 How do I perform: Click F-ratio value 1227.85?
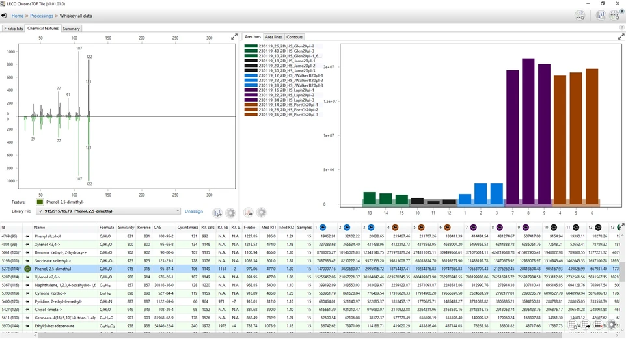(x=251, y=236)
